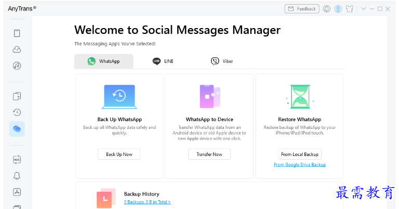Click the Restore WhatsApp heading
399x209 pixels.
[x=299, y=120]
